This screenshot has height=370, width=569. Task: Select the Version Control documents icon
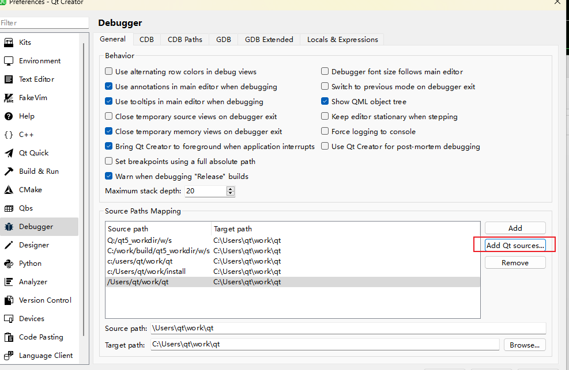click(x=9, y=300)
